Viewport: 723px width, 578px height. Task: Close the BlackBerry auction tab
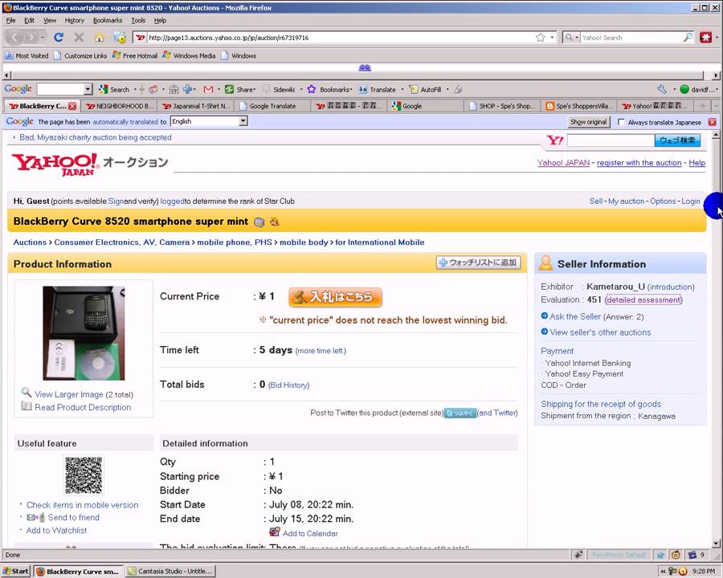point(72,106)
